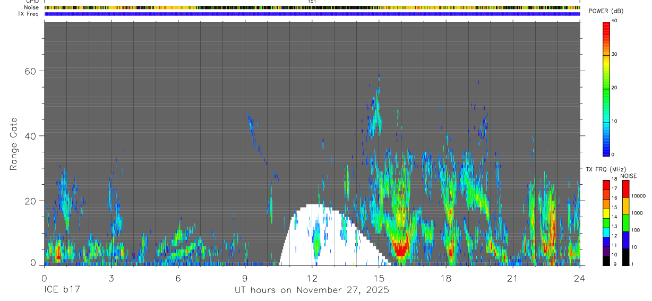Click the 18 tick on UT hours axis

[445, 278]
